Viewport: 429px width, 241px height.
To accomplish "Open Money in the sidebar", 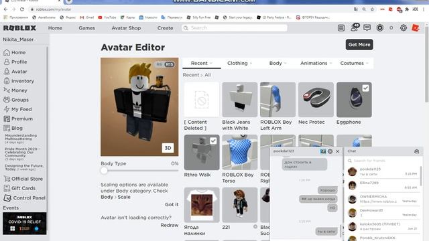I will click(x=15, y=90).
